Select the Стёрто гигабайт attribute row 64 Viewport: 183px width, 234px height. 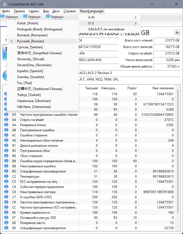[90, 120]
